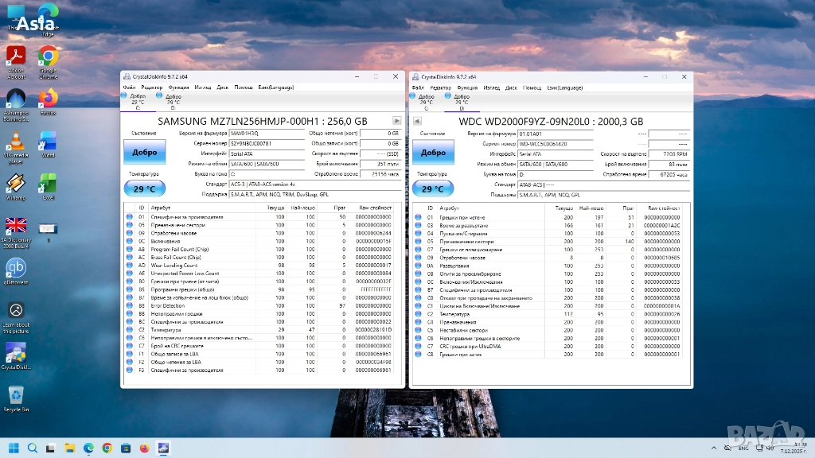Viewport: 815px width, 458px height.
Task: Open the WinRAR desktop icon
Action: (x=15, y=183)
